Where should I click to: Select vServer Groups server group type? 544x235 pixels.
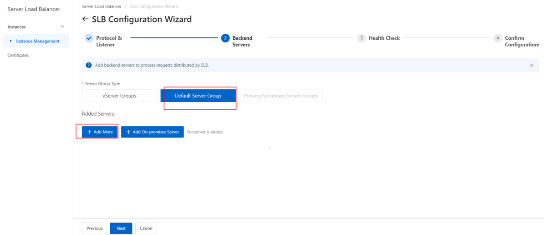tap(119, 96)
